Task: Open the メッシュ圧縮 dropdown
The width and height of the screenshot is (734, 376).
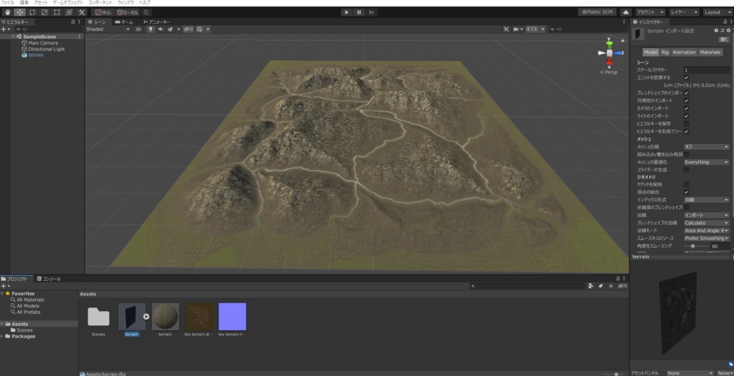Action: 706,147
